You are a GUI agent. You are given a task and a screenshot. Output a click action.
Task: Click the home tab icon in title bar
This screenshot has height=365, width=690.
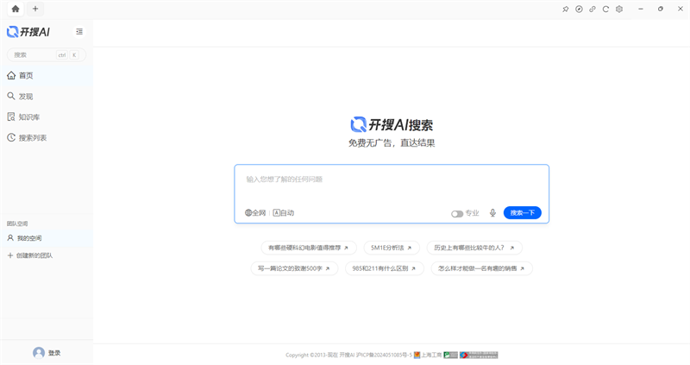pos(15,9)
